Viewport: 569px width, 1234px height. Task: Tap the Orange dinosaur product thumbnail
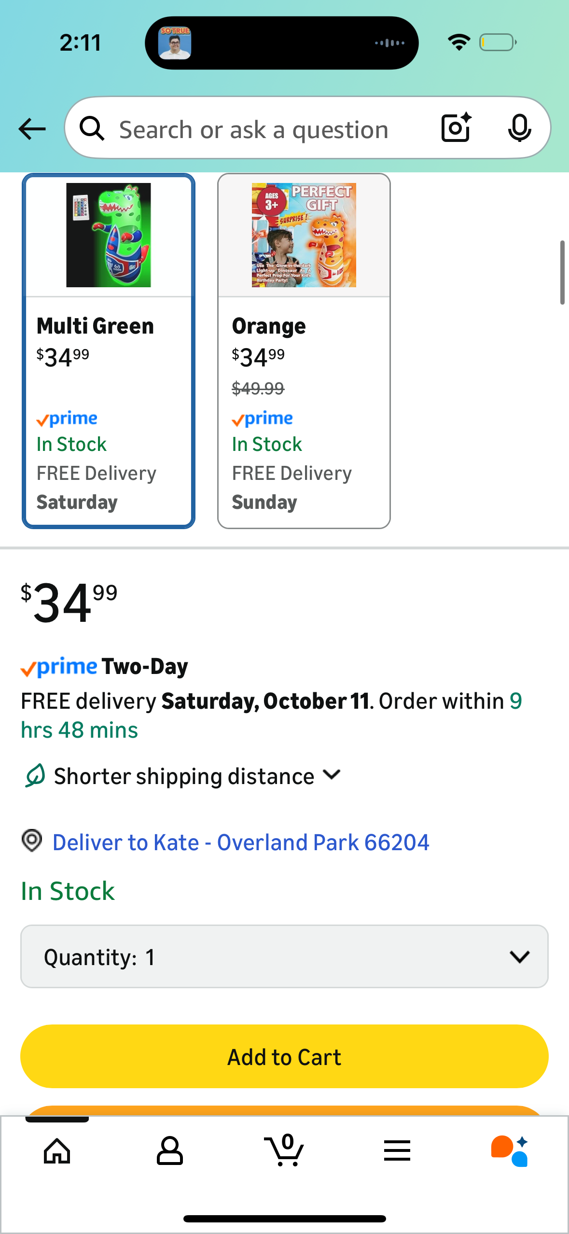[x=304, y=235]
